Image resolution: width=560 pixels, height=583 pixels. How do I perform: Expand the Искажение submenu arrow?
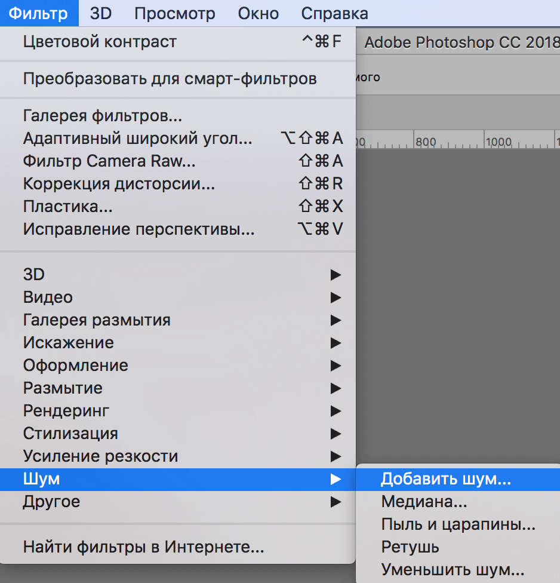[x=336, y=343]
